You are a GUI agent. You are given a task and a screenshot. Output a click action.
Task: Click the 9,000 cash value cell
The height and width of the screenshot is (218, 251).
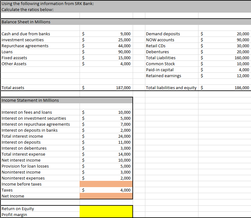point(106,34)
